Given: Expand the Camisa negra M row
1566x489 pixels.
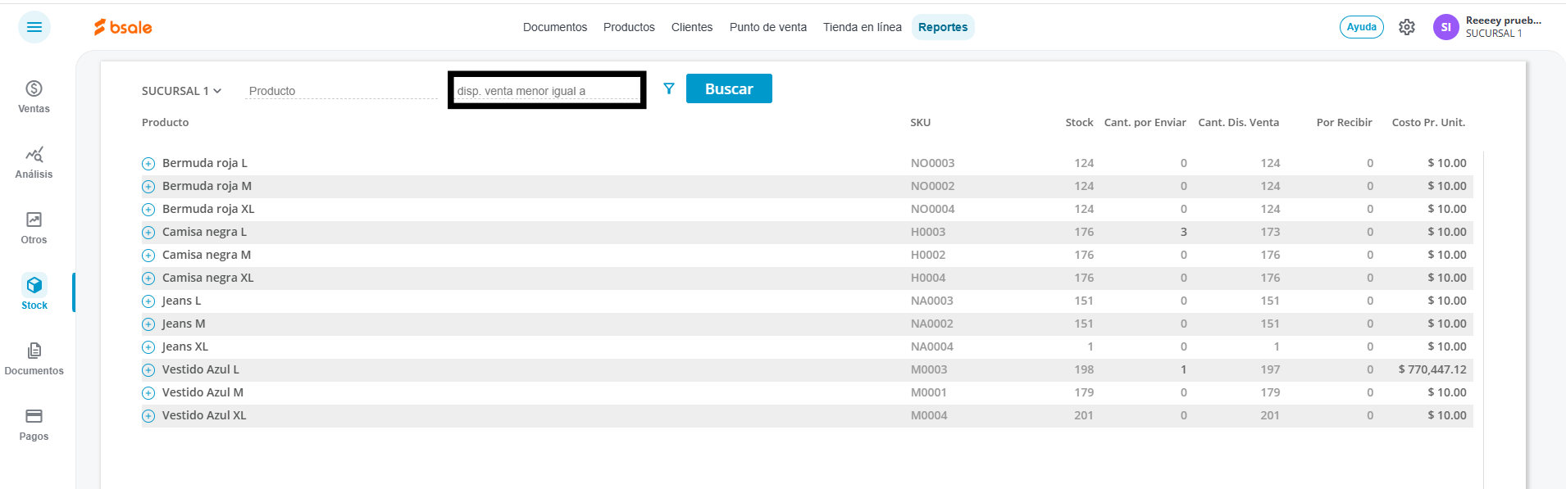Looking at the screenshot, I should [148, 256].
